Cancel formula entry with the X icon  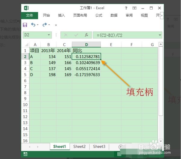pos(66,35)
